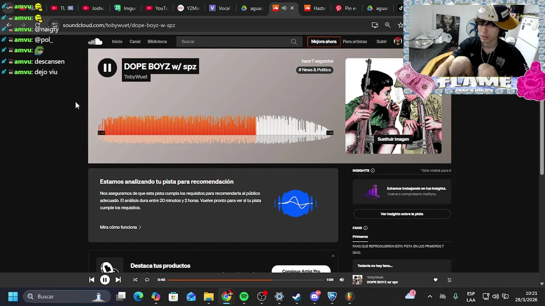Click the # News & Politics tag
545x306 pixels.
click(315, 70)
